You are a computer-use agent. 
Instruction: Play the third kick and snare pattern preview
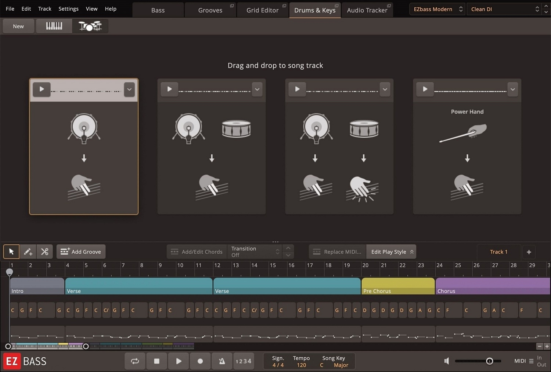pyautogui.click(x=297, y=89)
